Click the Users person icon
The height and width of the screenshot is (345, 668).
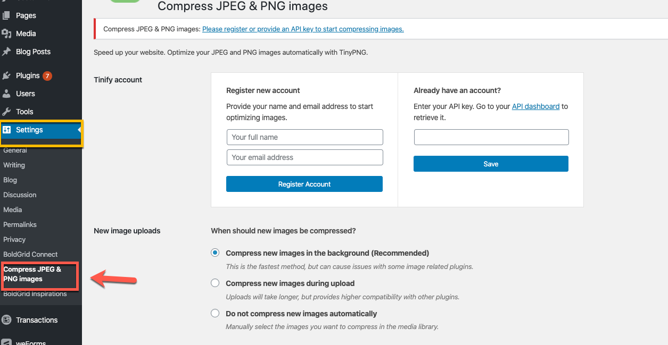[6, 94]
